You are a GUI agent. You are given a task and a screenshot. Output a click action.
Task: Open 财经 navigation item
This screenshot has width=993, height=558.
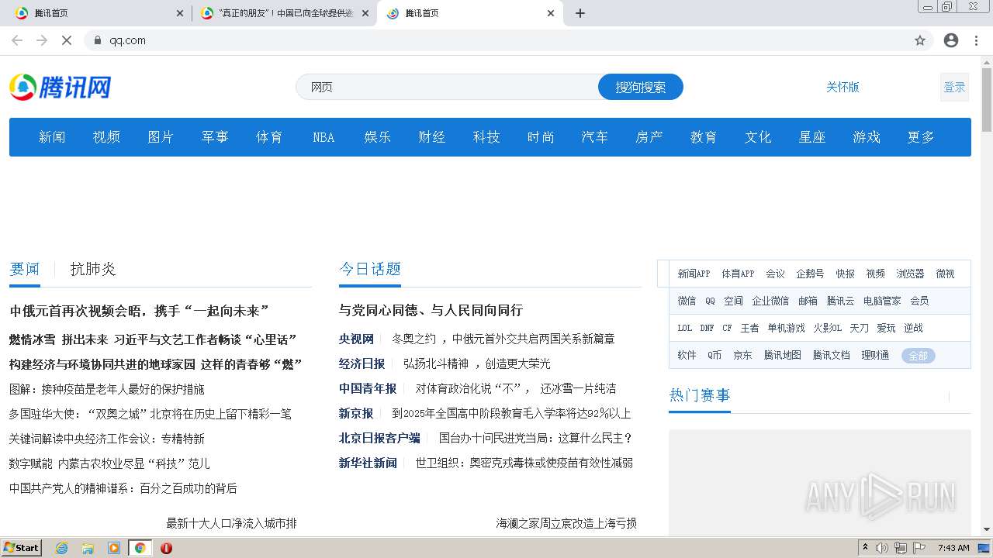432,137
